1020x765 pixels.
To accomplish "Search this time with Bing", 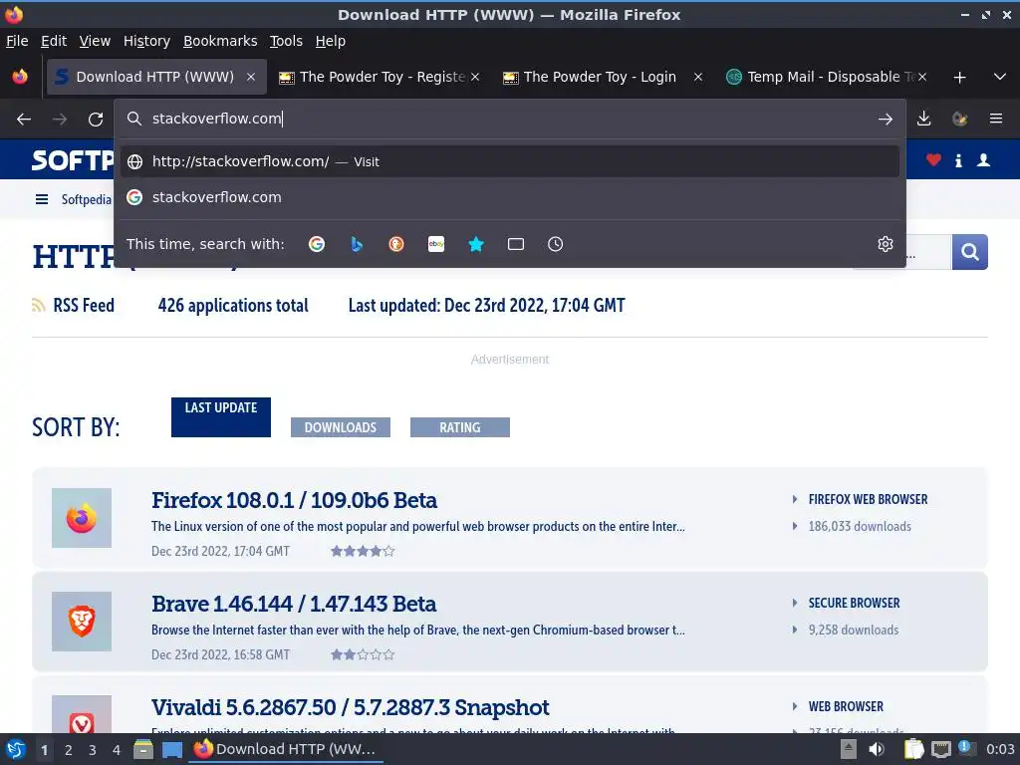I will coord(357,244).
